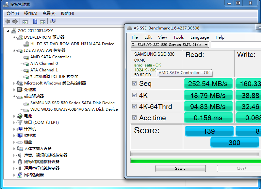Viewport: 261px width, 189px height.
Task: Open Help via the question mark toolbar icon
Action: tap(35, 21)
